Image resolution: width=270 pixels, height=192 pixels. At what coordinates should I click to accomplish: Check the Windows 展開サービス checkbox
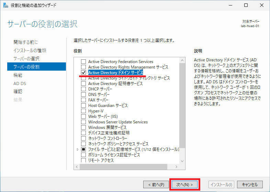coord(83,128)
